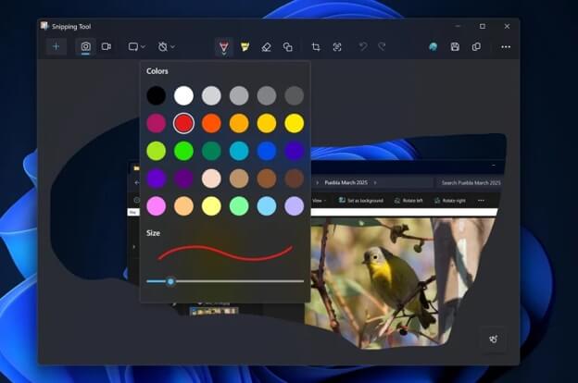Open snip in Paint via colorful icon

433,47
